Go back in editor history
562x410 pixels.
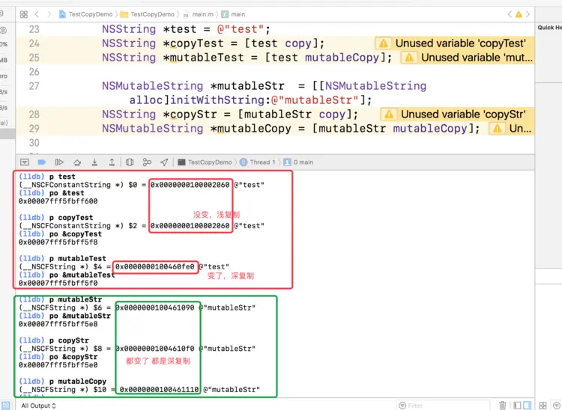point(37,14)
